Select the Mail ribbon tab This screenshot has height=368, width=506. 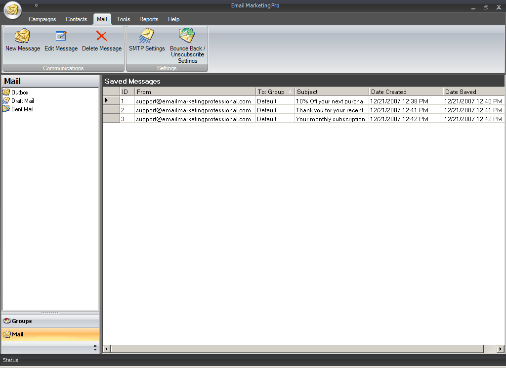(x=102, y=19)
